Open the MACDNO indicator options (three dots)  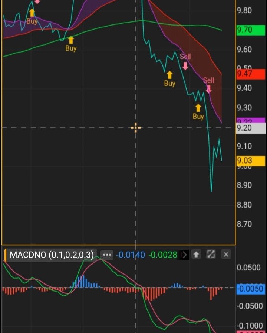[107, 255]
